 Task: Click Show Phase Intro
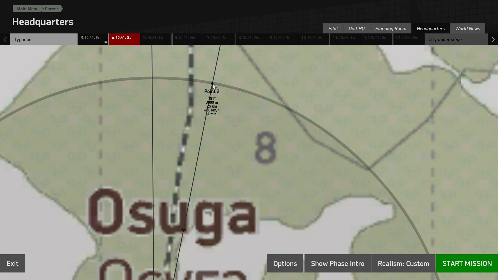pyautogui.click(x=338, y=263)
